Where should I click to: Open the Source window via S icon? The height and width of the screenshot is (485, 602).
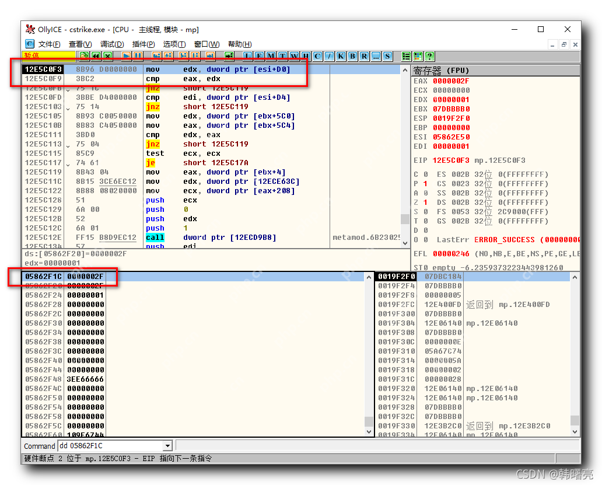[x=386, y=56]
